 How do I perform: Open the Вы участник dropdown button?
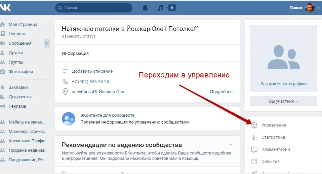[x=284, y=101]
